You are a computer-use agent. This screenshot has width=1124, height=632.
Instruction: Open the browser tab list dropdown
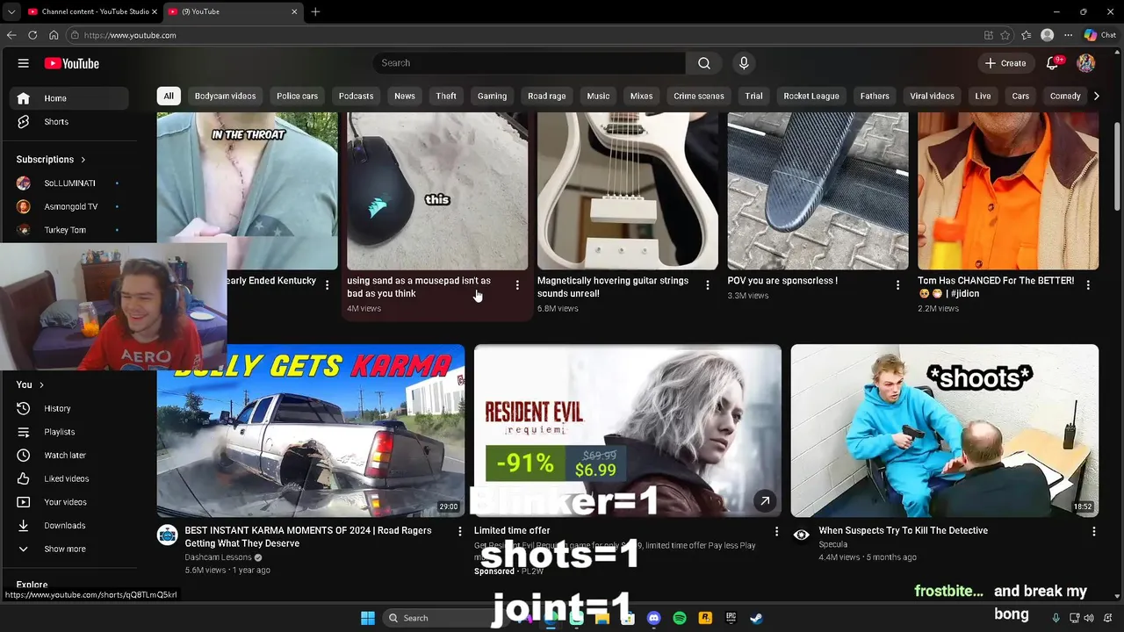point(11,11)
